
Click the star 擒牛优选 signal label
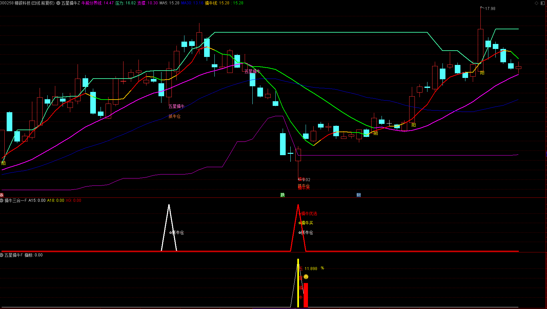pos(308,214)
